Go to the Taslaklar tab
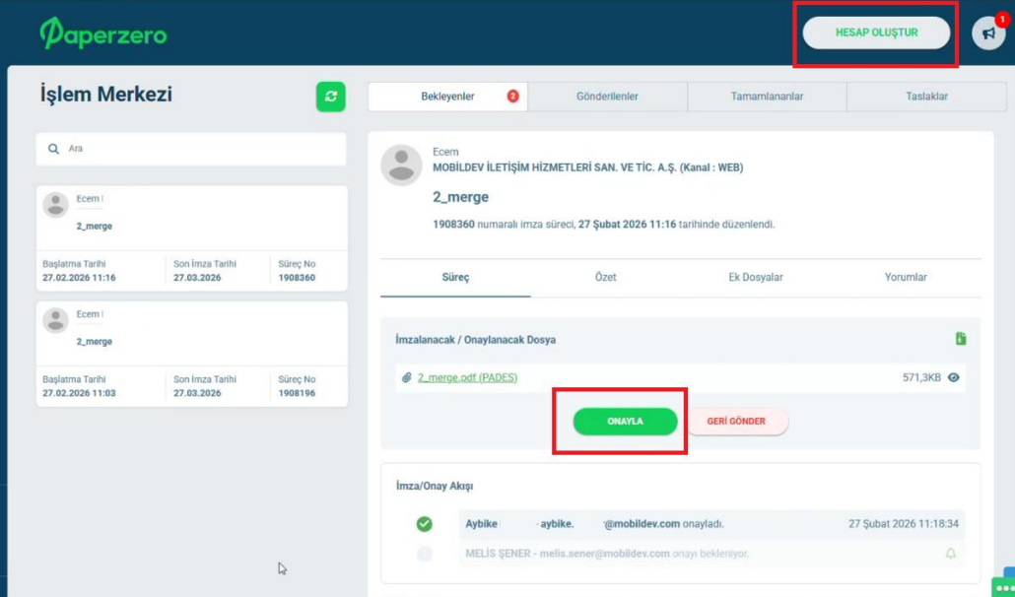Viewport: 1015px width, 597px height. [x=926, y=97]
